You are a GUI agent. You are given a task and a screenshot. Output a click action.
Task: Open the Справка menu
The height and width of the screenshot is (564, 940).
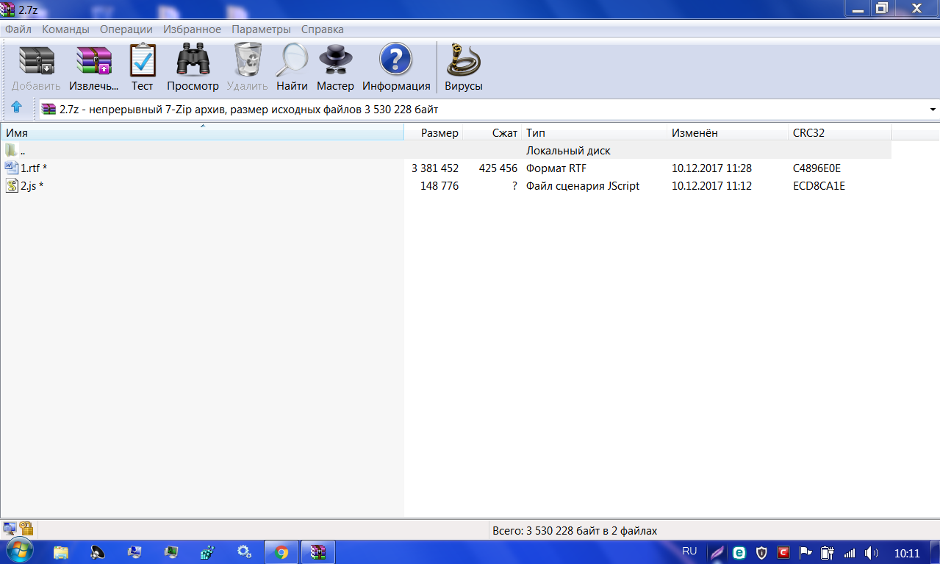pyautogui.click(x=323, y=29)
